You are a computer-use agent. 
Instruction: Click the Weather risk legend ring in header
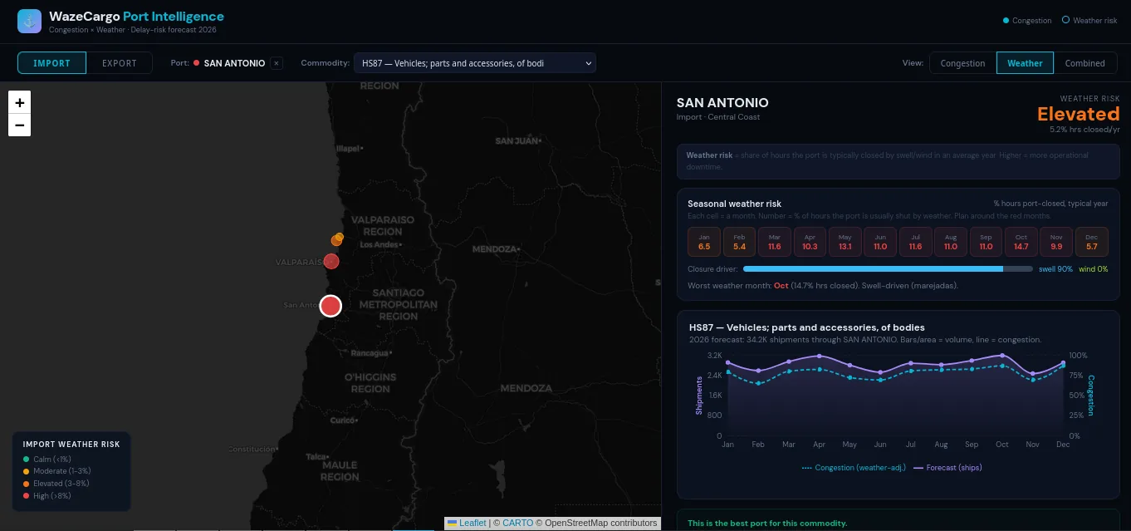pos(1065,21)
